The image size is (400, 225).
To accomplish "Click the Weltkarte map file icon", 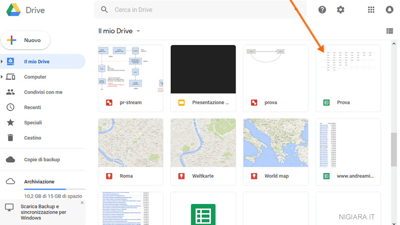I will click(x=181, y=176).
